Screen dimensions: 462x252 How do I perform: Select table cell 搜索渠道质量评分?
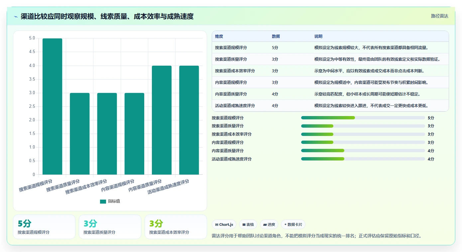point(231,59)
